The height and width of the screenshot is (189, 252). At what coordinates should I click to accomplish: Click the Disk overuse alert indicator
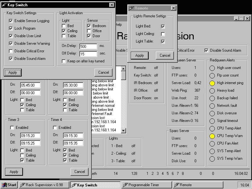pyautogui.click(x=212, y=113)
